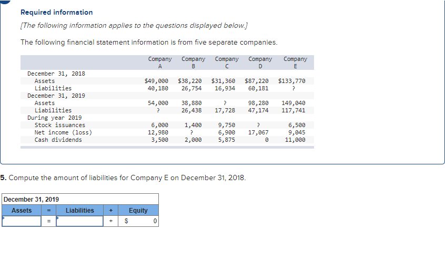Click Company D column header
This screenshot has width=445, height=261.
[260, 62]
